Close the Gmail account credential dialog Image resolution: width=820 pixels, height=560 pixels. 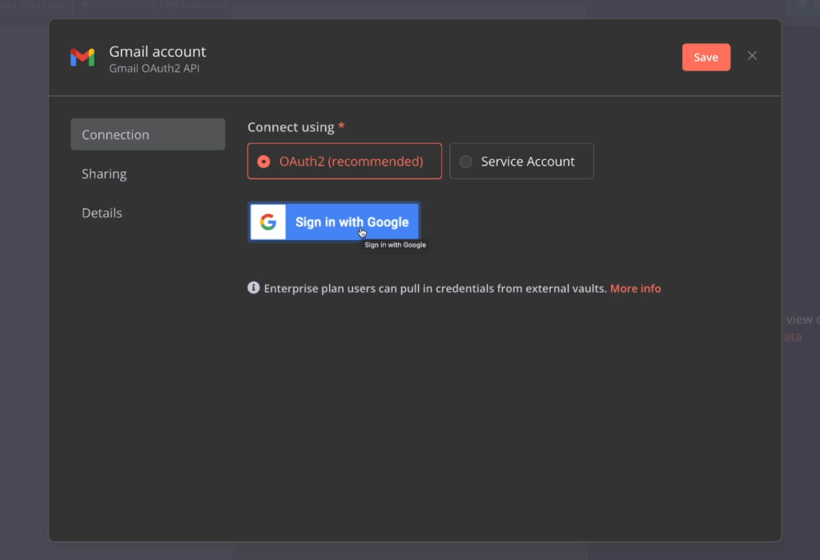[x=752, y=56]
